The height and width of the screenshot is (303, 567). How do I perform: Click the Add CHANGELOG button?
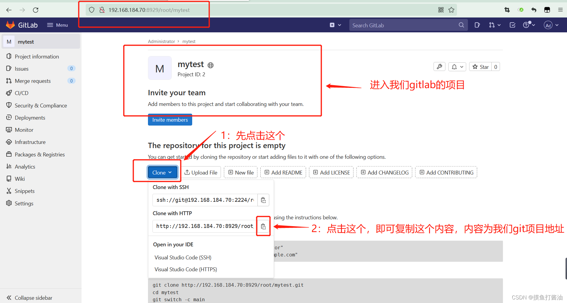384,172
